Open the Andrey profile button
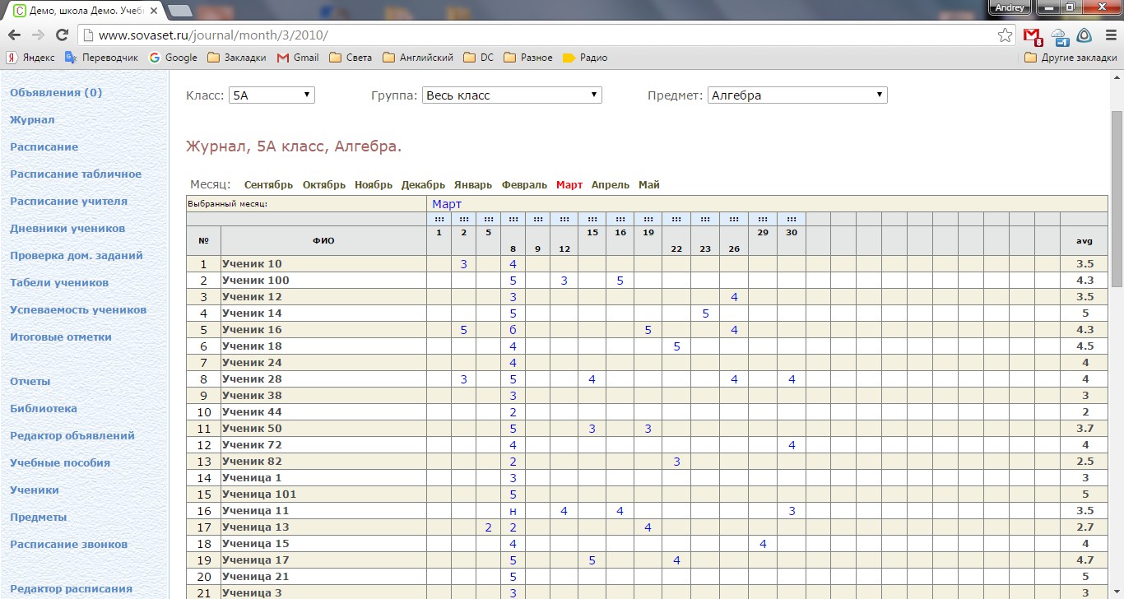 click(x=1009, y=7)
